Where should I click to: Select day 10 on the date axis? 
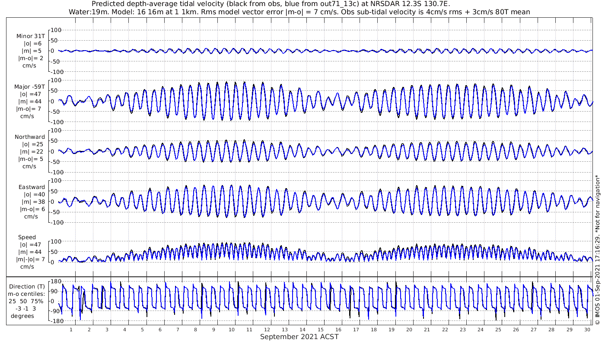pyautogui.click(x=232, y=330)
